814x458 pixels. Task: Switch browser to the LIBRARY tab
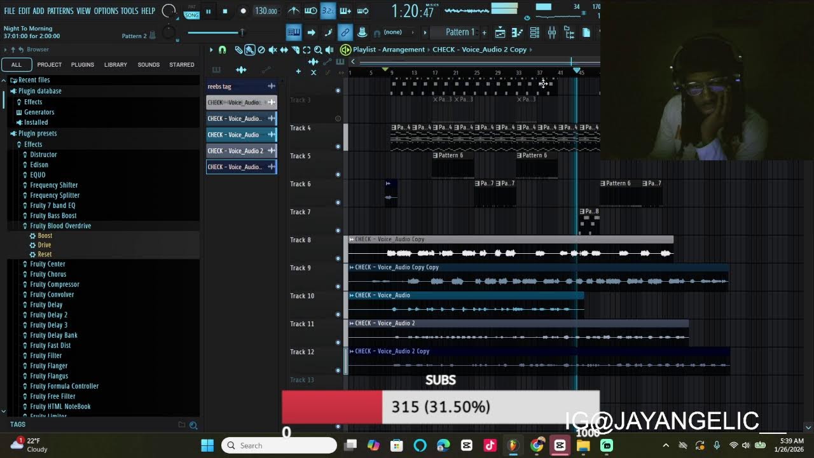click(116, 64)
